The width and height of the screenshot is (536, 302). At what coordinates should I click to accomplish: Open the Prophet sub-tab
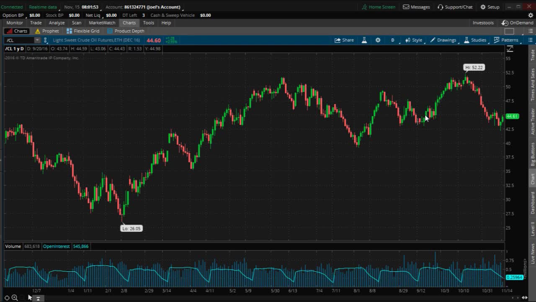pos(47,31)
